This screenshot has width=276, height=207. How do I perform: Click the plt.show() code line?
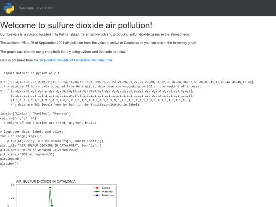click(9, 164)
